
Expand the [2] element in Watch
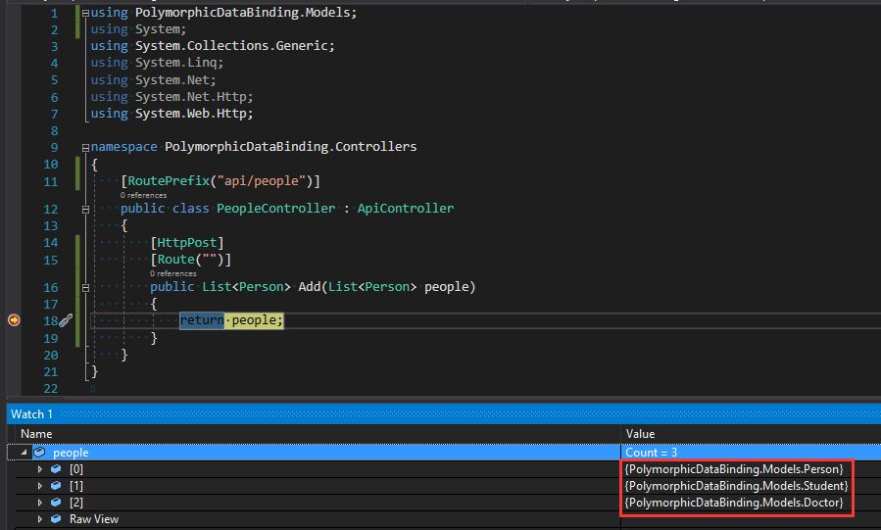coord(40,503)
